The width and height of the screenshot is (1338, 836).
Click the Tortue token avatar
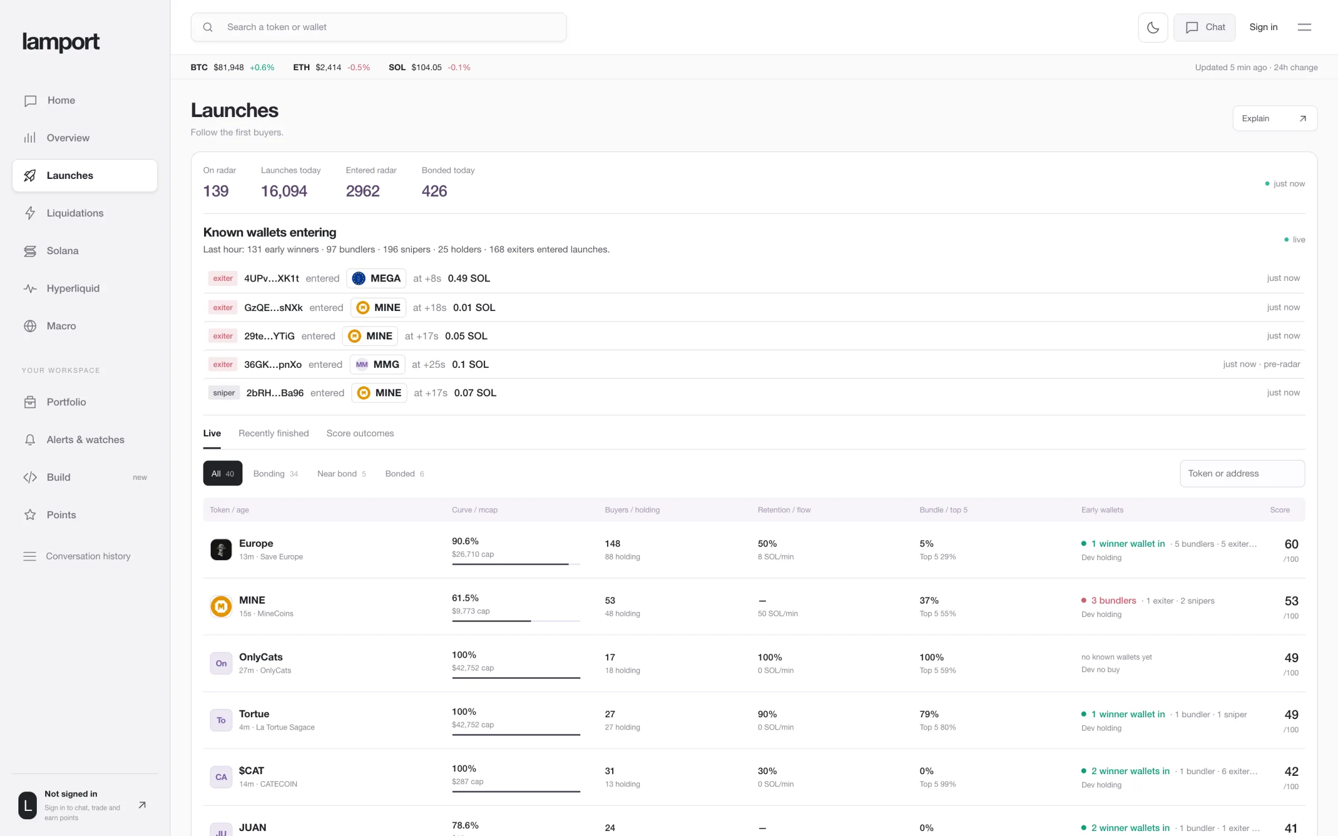[221, 720]
